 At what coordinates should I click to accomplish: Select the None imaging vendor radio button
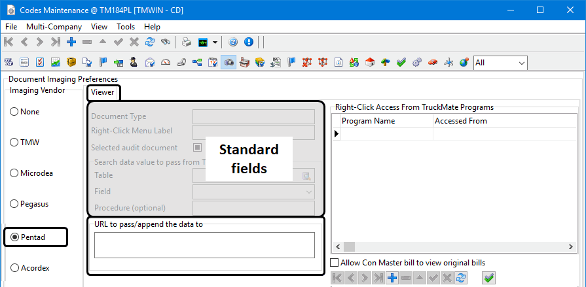tap(14, 112)
